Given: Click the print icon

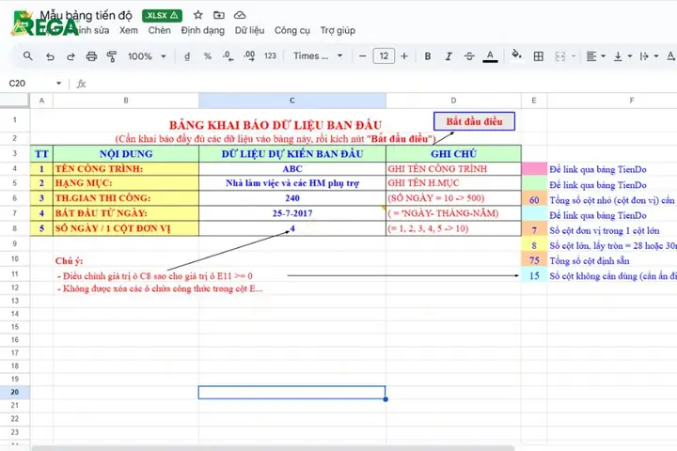Looking at the screenshot, I should coord(91,56).
